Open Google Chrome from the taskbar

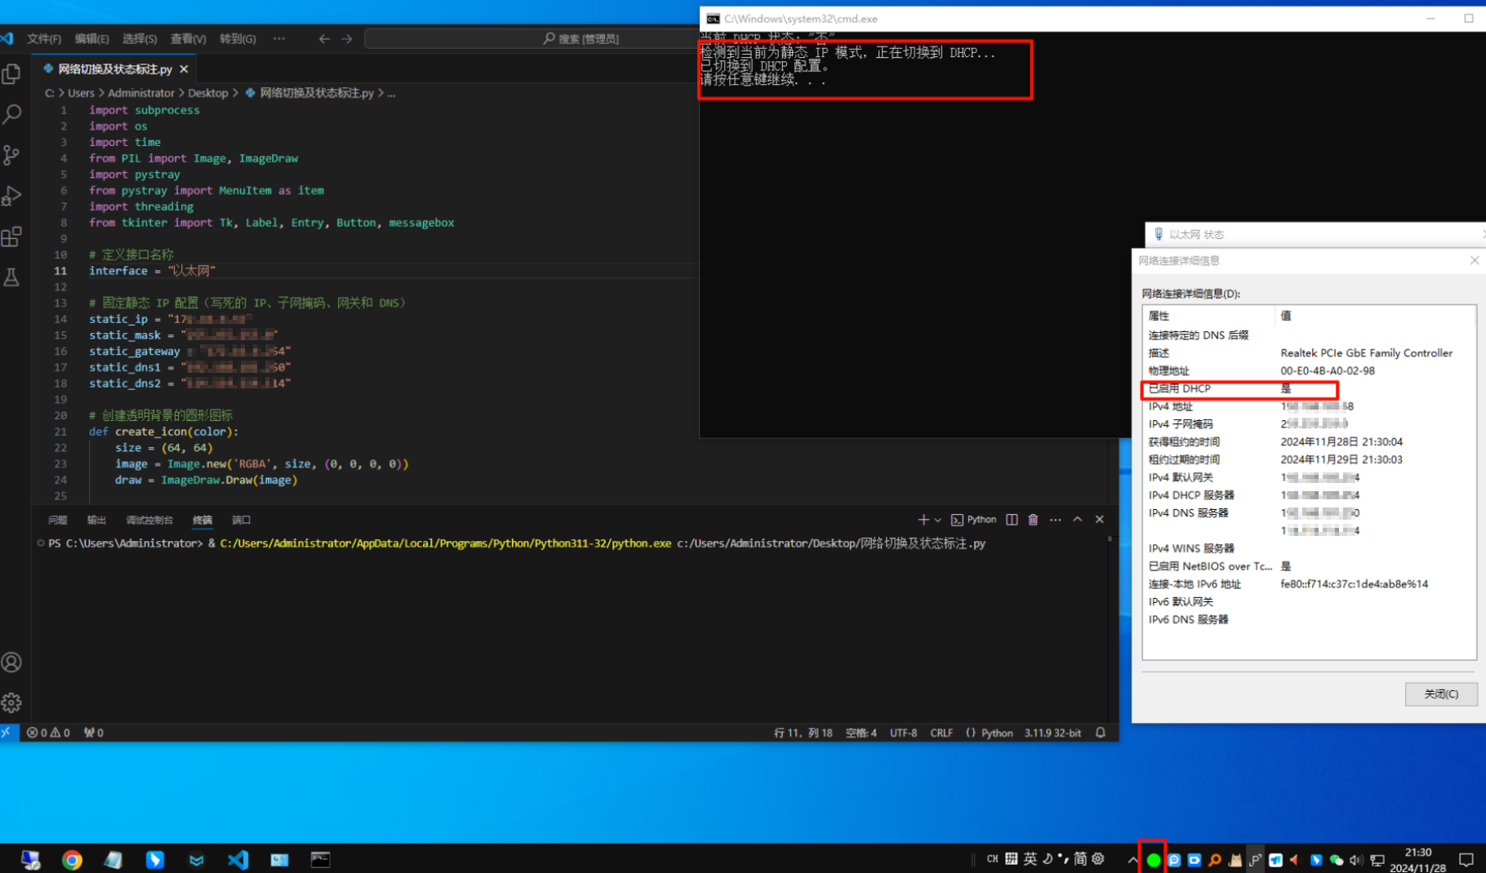coord(72,859)
